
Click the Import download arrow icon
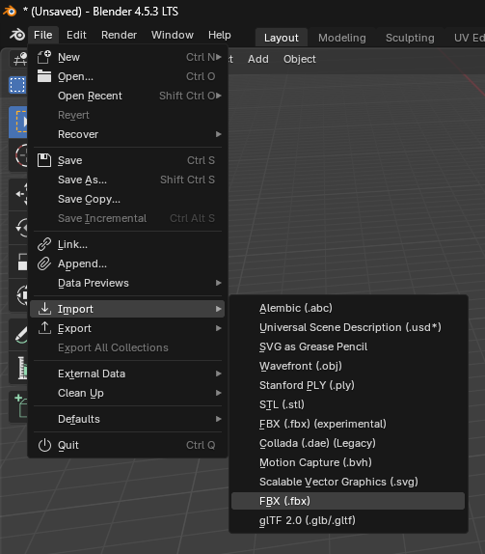click(x=44, y=309)
